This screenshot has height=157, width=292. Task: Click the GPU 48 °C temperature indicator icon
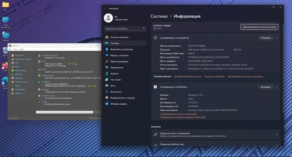point(95,86)
